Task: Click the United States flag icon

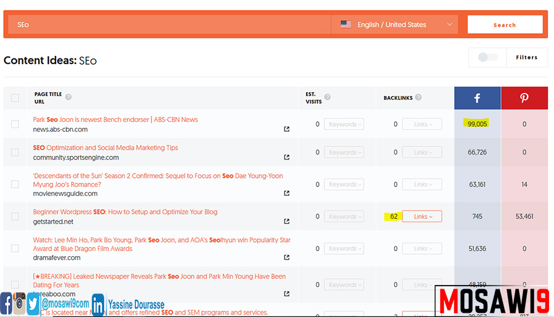Action: pos(345,25)
